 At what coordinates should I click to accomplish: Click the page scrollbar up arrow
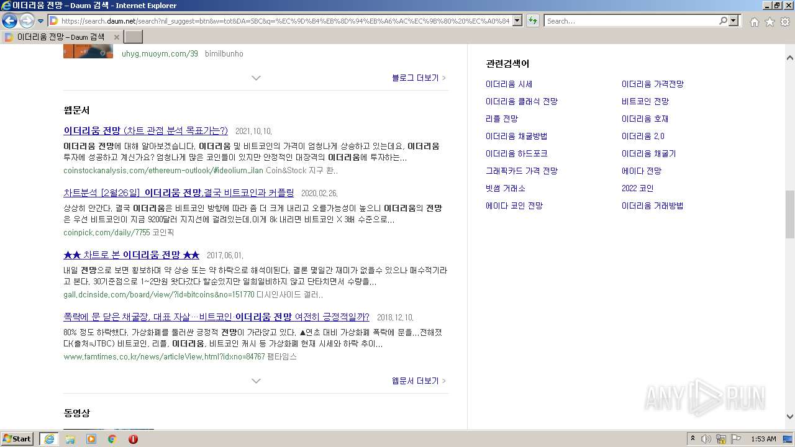point(790,58)
